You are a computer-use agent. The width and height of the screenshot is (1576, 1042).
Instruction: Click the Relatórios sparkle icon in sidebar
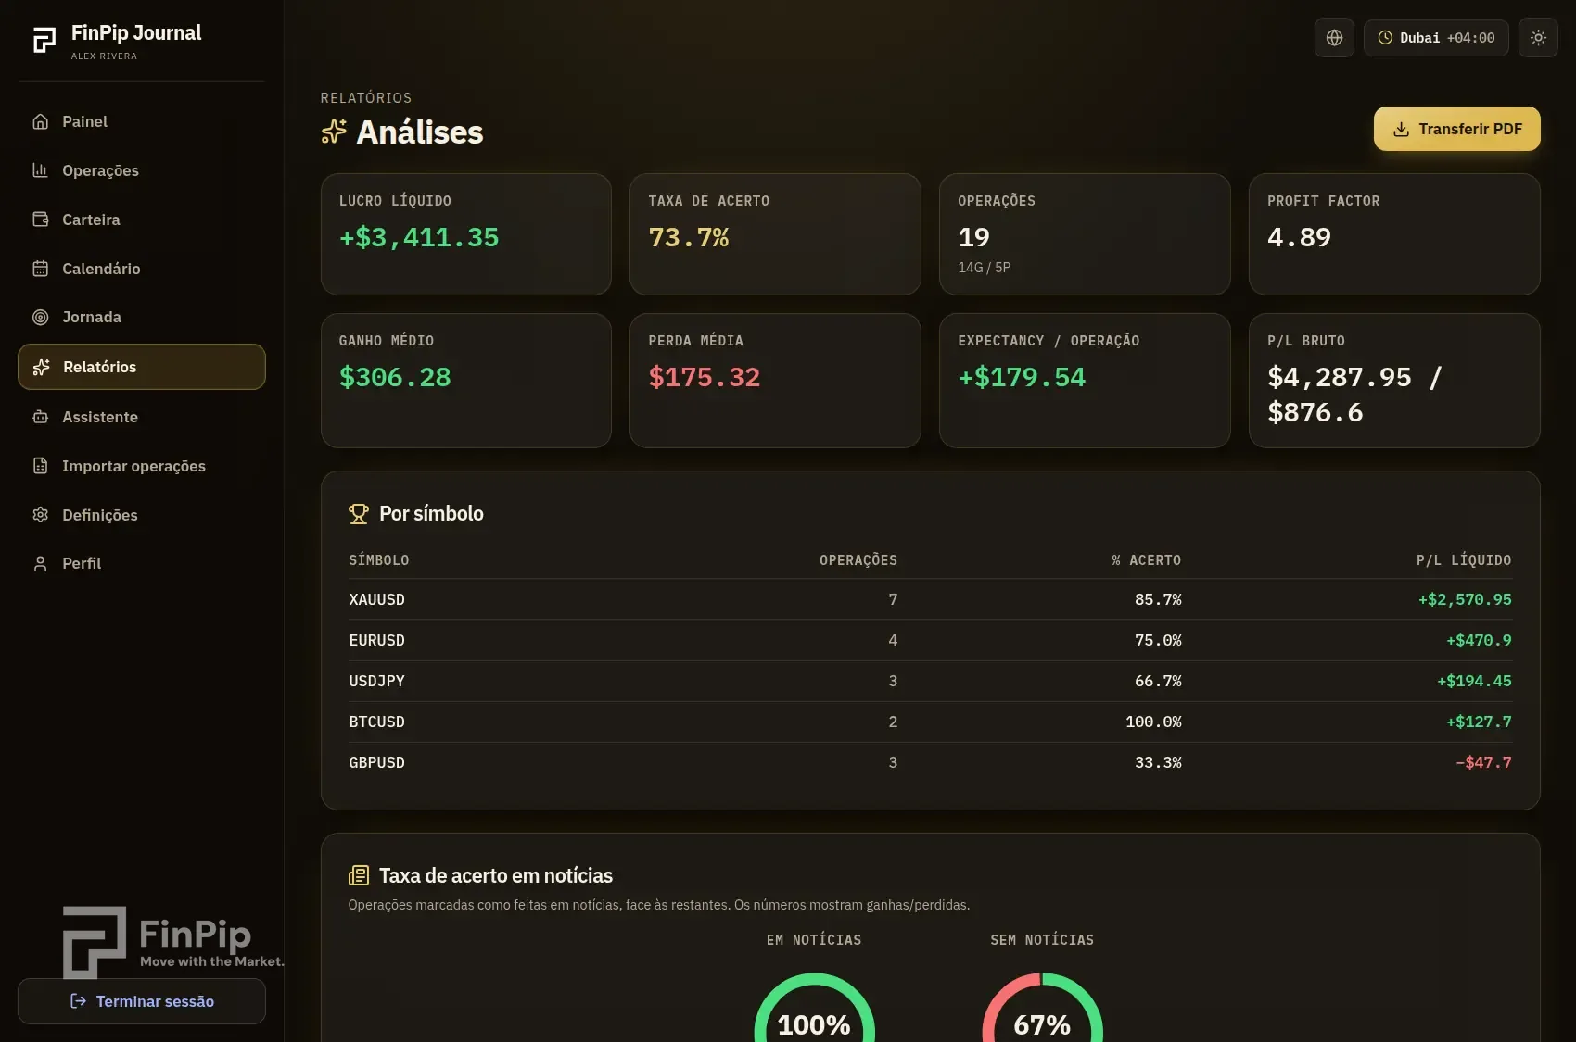41,367
